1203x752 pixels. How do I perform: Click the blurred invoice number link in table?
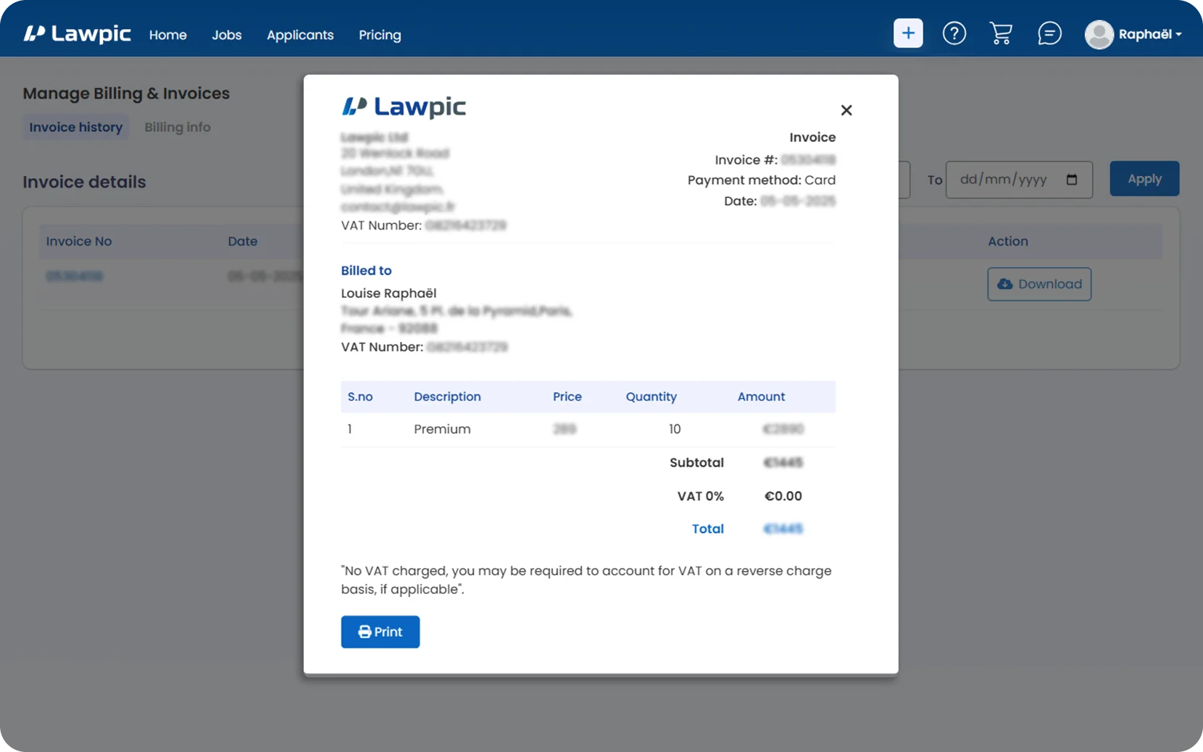[74, 276]
